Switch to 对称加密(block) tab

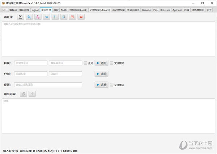point(78,10)
